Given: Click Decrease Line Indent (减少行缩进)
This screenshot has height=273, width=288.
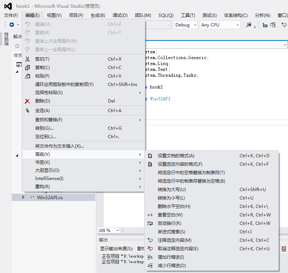Looking at the screenshot, I should [212, 266].
